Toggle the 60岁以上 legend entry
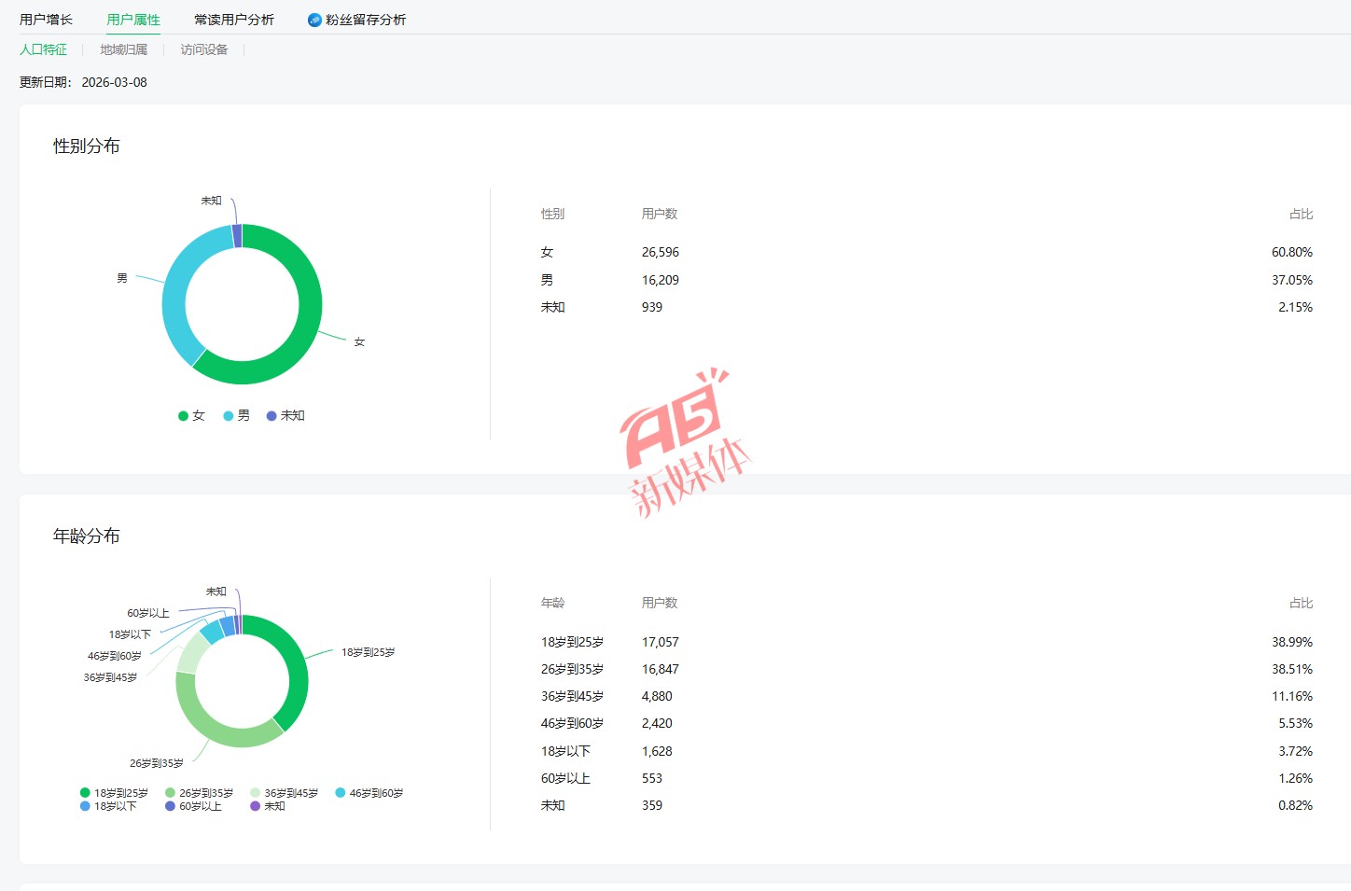This screenshot has height=891, width=1351. 193,806
